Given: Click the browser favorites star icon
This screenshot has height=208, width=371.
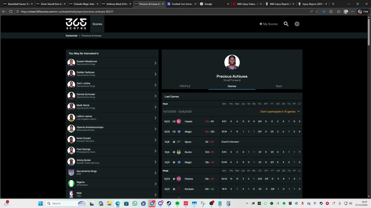Looking at the screenshot, I should 317,12.
